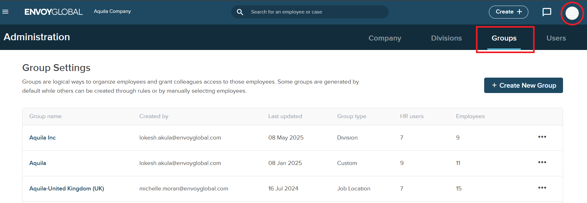Click the Create New Group button

click(x=523, y=85)
